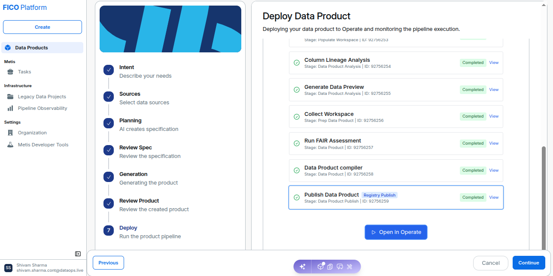Click the Generation step checkmark circle
The height and width of the screenshot is (276, 553).
(x=109, y=177)
